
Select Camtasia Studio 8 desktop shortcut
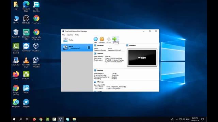click(16, 48)
